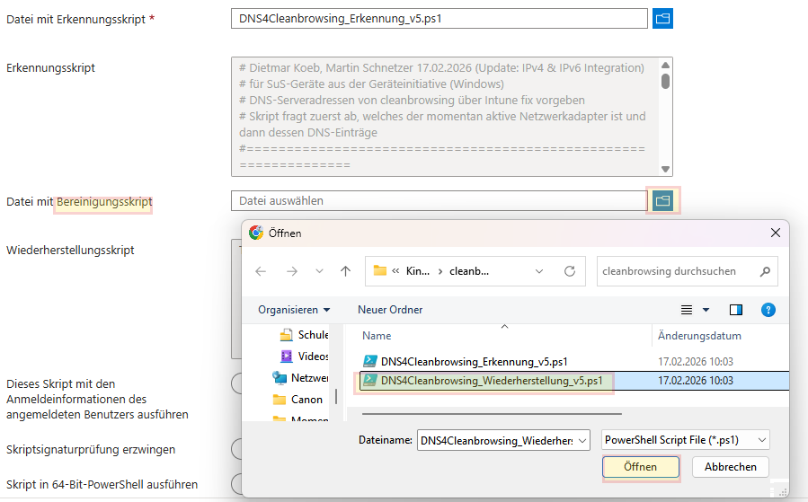The width and height of the screenshot is (808, 502).
Task: Click Neuer Ordner in dialog toolbar
Action: tap(389, 310)
